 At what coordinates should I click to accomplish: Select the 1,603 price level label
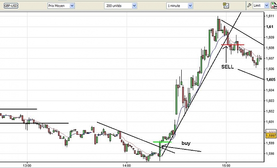(270, 101)
